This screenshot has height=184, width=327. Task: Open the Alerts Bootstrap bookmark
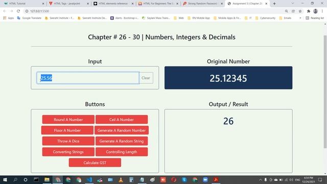tap(124, 18)
